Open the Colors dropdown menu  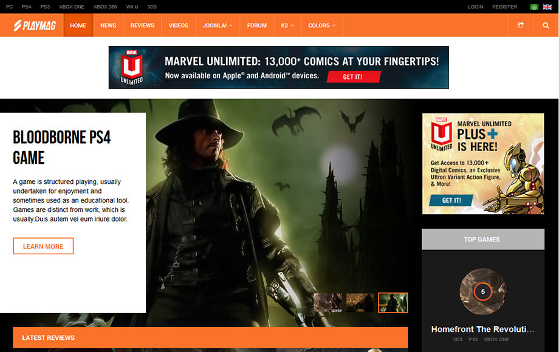click(x=322, y=25)
